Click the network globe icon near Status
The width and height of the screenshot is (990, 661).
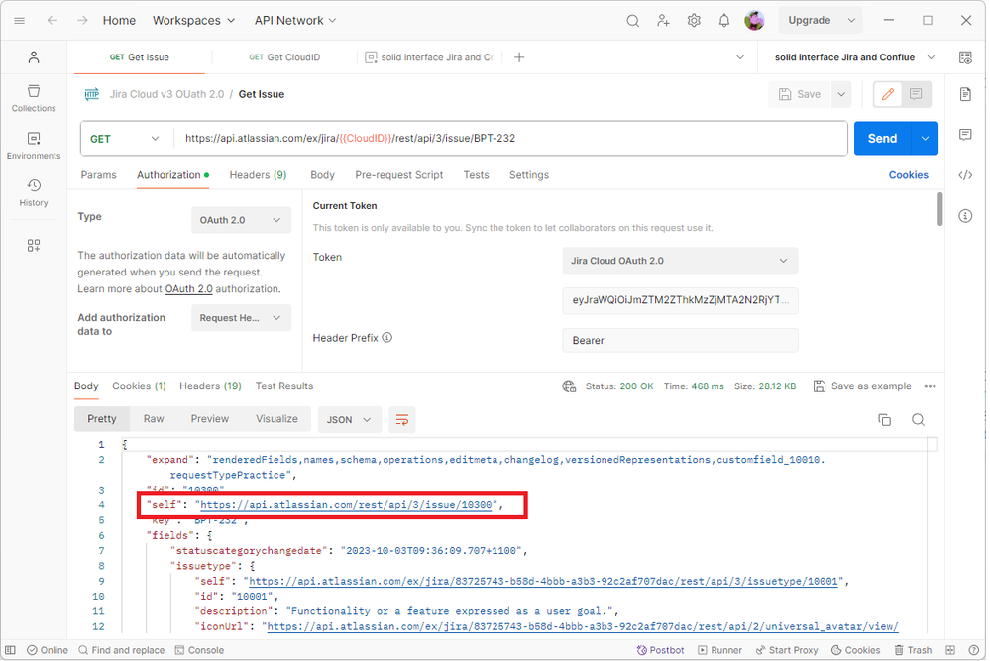point(569,386)
